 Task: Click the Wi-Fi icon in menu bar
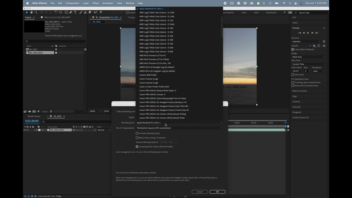(284, 3)
